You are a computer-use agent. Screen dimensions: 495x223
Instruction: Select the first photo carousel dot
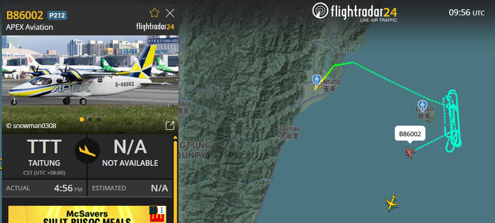tap(82, 120)
